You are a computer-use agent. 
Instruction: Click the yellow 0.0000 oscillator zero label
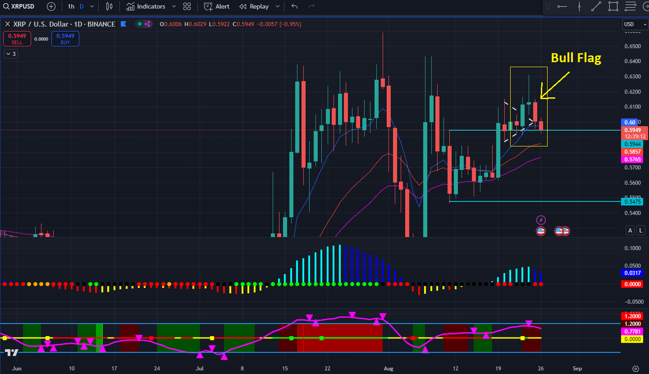(631, 338)
